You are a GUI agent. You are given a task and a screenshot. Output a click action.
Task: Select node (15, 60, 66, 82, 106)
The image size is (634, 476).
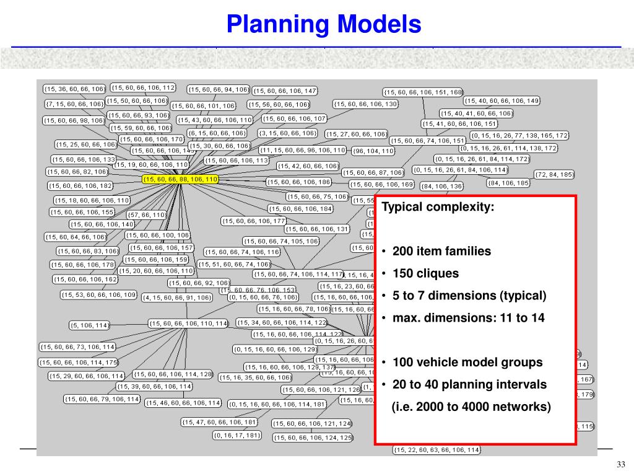77,172
